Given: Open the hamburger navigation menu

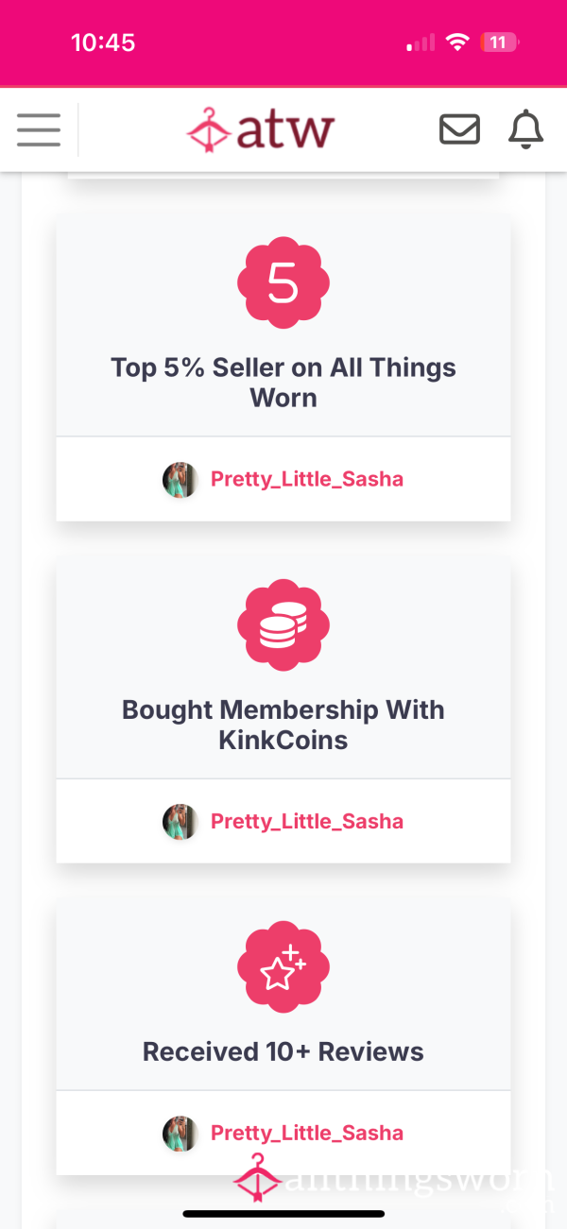Looking at the screenshot, I should (39, 130).
